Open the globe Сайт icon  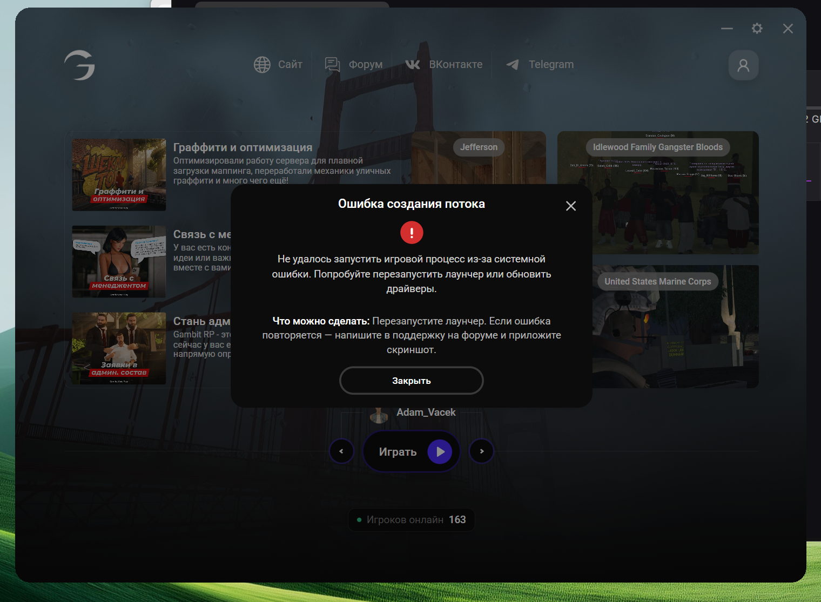tap(262, 65)
